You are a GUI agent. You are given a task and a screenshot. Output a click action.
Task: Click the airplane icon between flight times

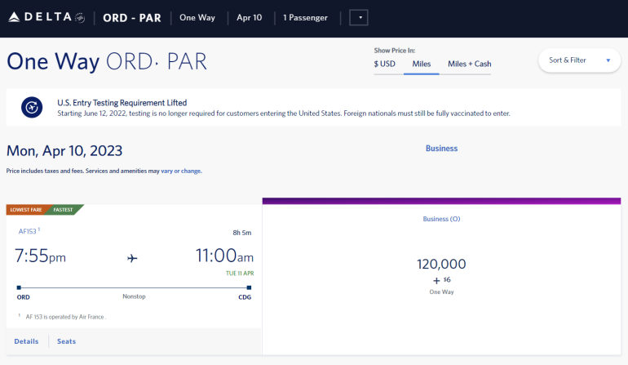point(132,258)
